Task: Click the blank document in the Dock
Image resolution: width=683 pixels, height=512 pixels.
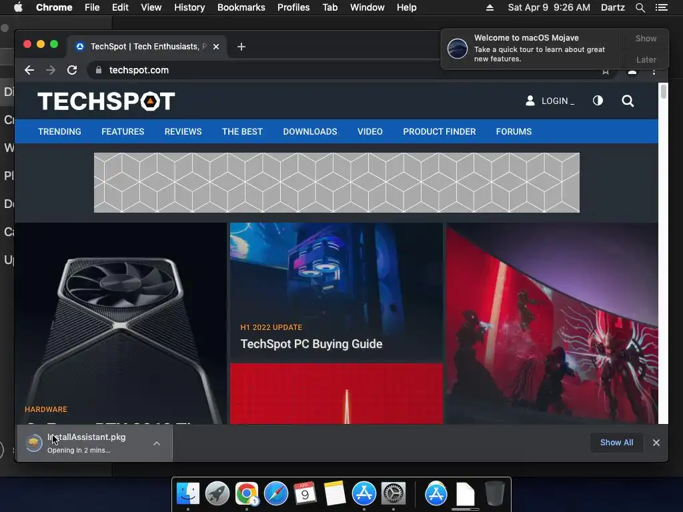Action: (x=465, y=494)
